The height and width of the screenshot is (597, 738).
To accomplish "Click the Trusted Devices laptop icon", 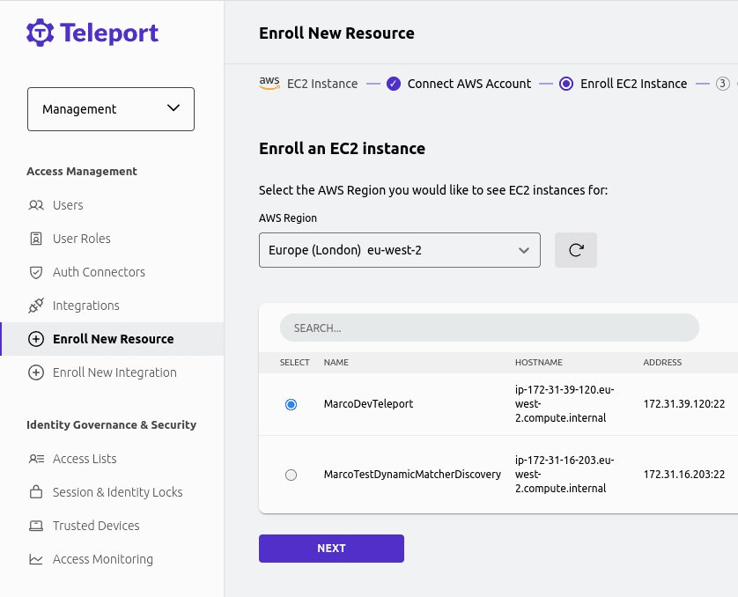I will (36, 526).
